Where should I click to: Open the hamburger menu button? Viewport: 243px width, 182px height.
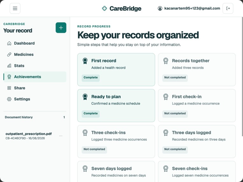click(x=15, y=8)
